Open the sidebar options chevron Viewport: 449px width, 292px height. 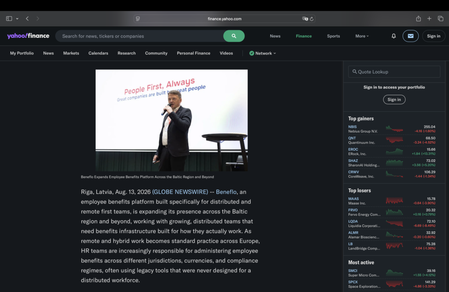[x=17, y=18]
